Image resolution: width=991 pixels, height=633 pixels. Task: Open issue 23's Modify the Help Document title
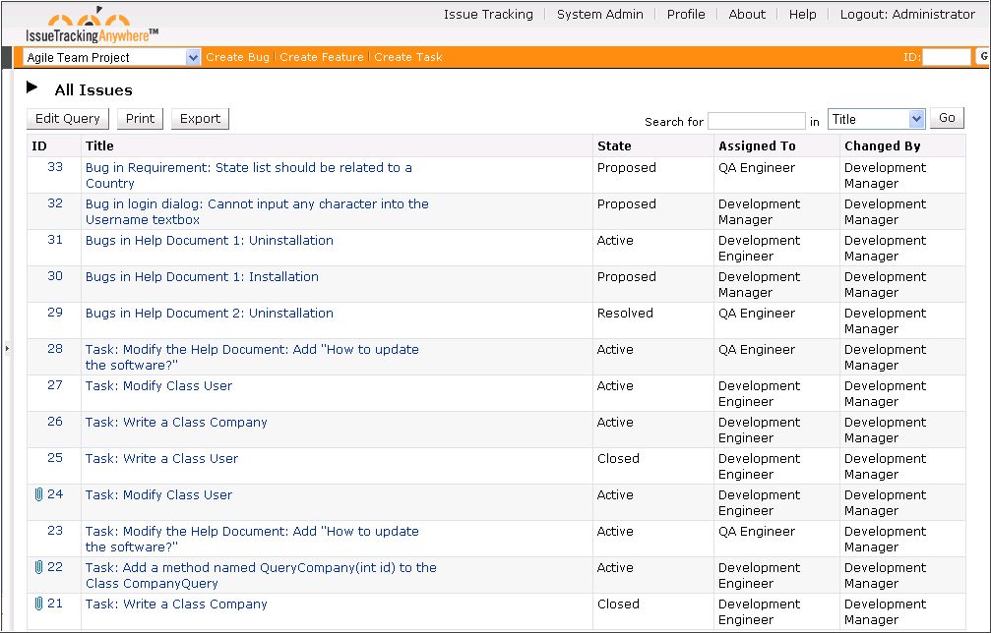tap(252, 539)
